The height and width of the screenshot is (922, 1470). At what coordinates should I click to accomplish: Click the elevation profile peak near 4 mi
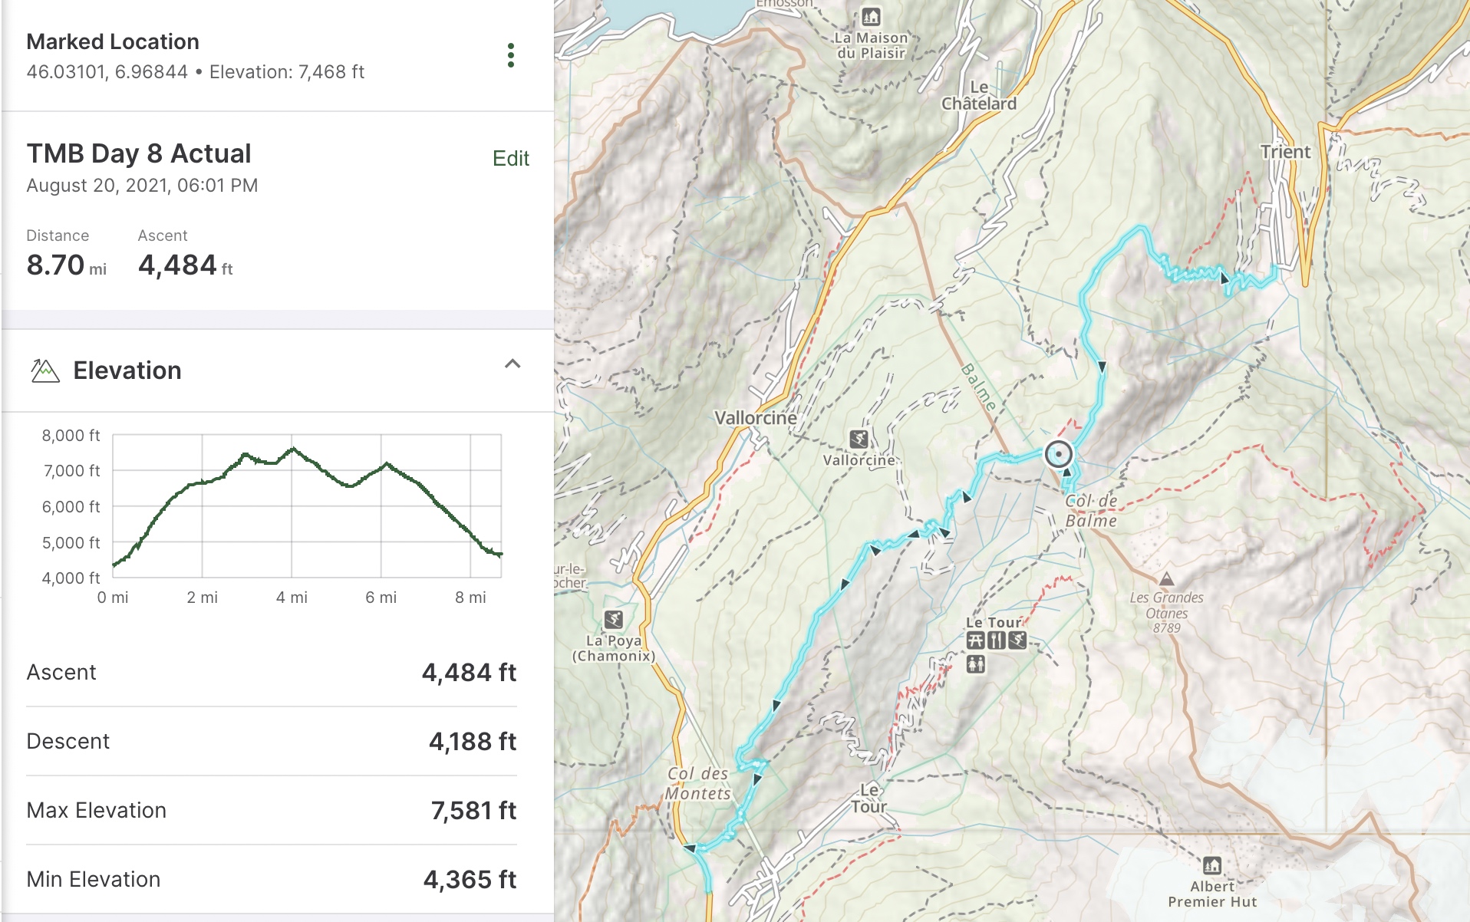click(x=292, y=449)
